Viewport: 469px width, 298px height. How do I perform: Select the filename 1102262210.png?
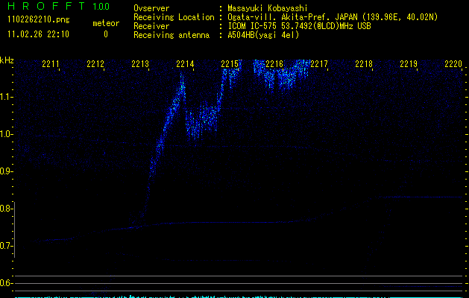(39, 19)
